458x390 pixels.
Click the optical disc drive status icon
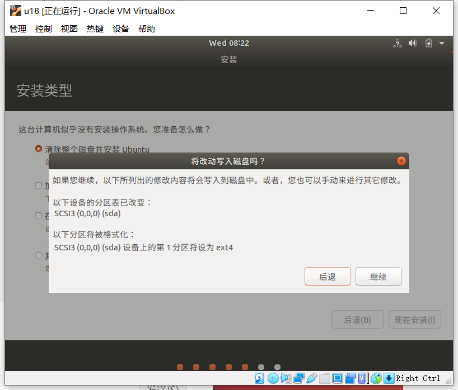point(273,378)
